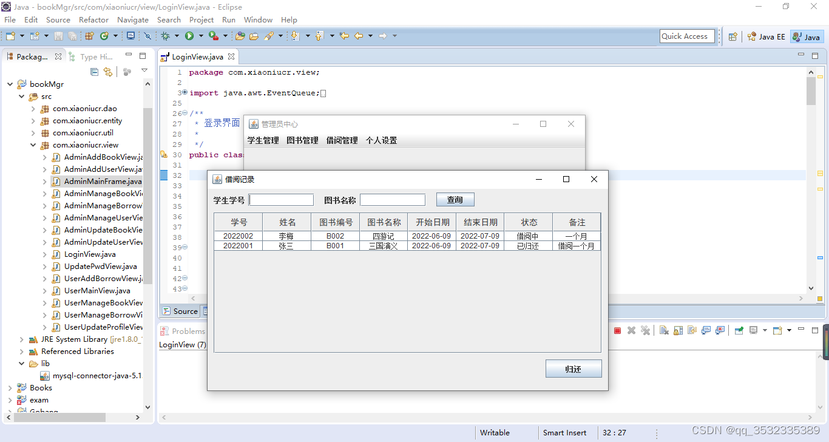Open Package Explorer view menu triangle
The width and height of the screenshot is (829, 442).
pyautogui.click(x=144, y=71)
